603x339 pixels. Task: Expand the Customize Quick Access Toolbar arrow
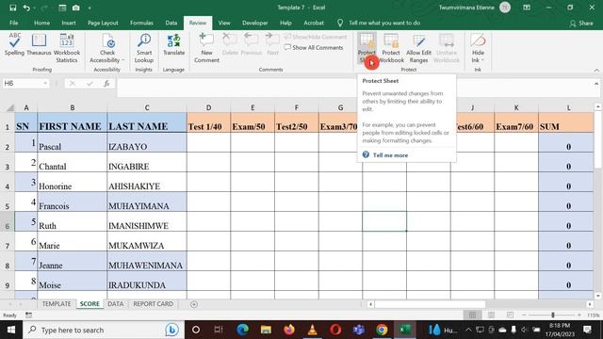(90, 8)
